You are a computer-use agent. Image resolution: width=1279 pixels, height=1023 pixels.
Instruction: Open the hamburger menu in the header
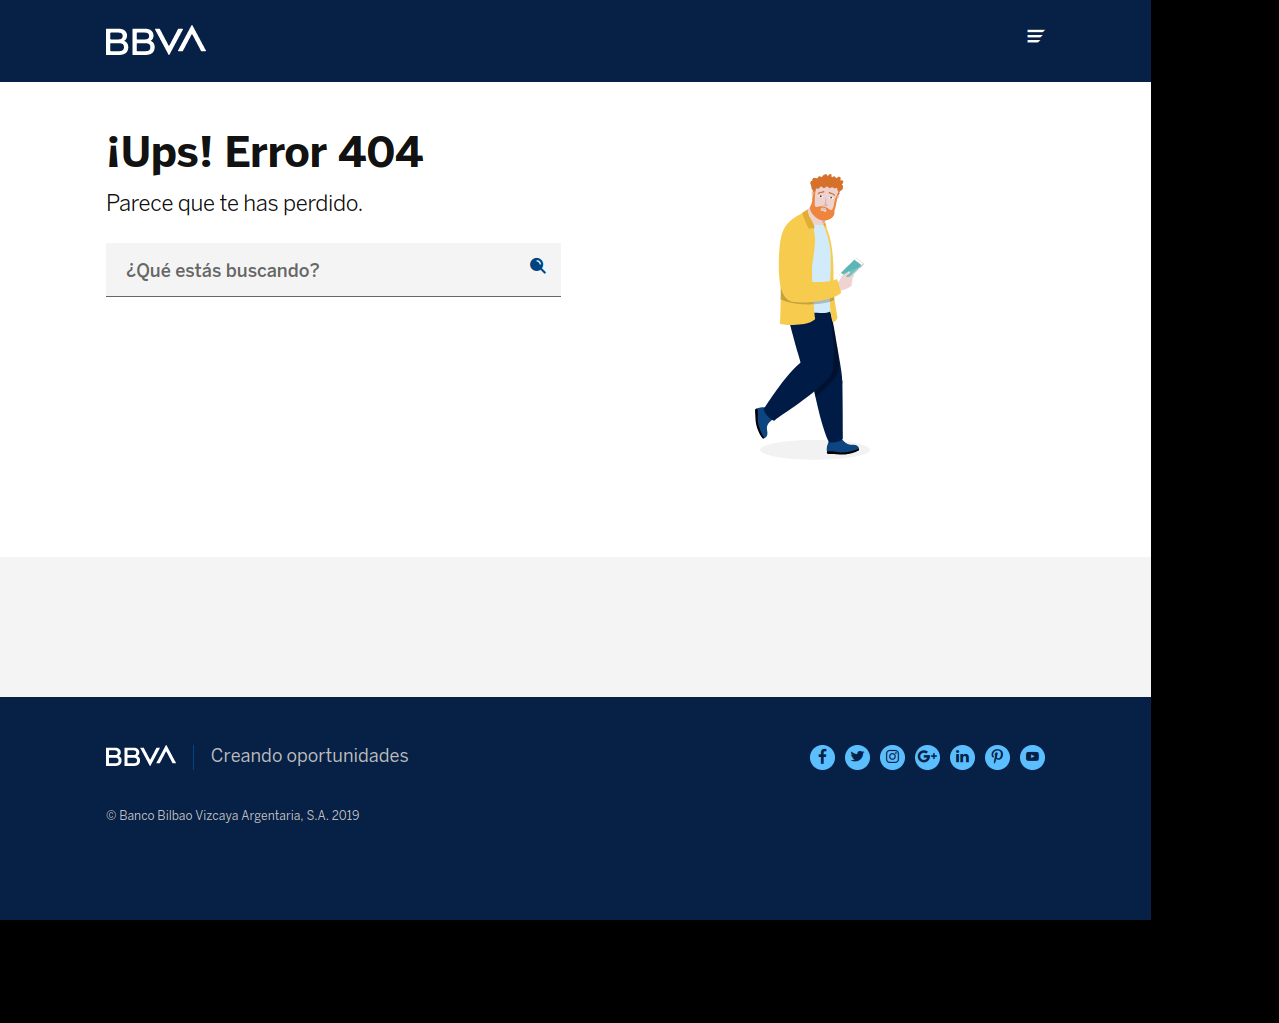point(1036,36)
